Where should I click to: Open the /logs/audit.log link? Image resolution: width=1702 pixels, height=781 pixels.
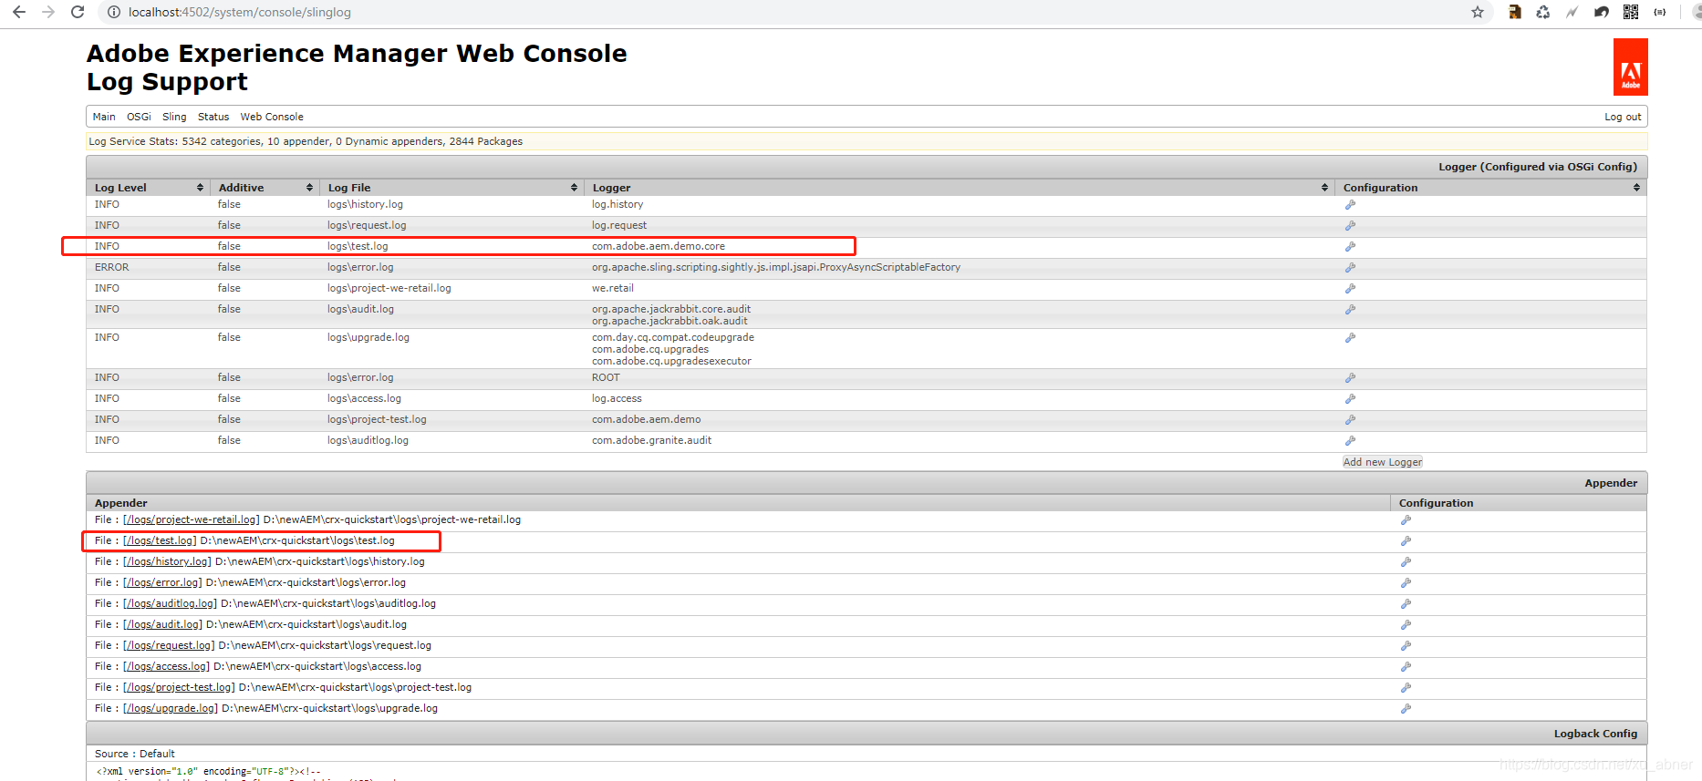(162, 625)
